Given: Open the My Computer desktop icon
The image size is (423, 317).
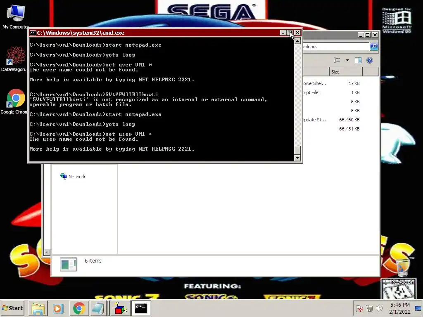Looking at the screenshot, I should coord(16,16).
